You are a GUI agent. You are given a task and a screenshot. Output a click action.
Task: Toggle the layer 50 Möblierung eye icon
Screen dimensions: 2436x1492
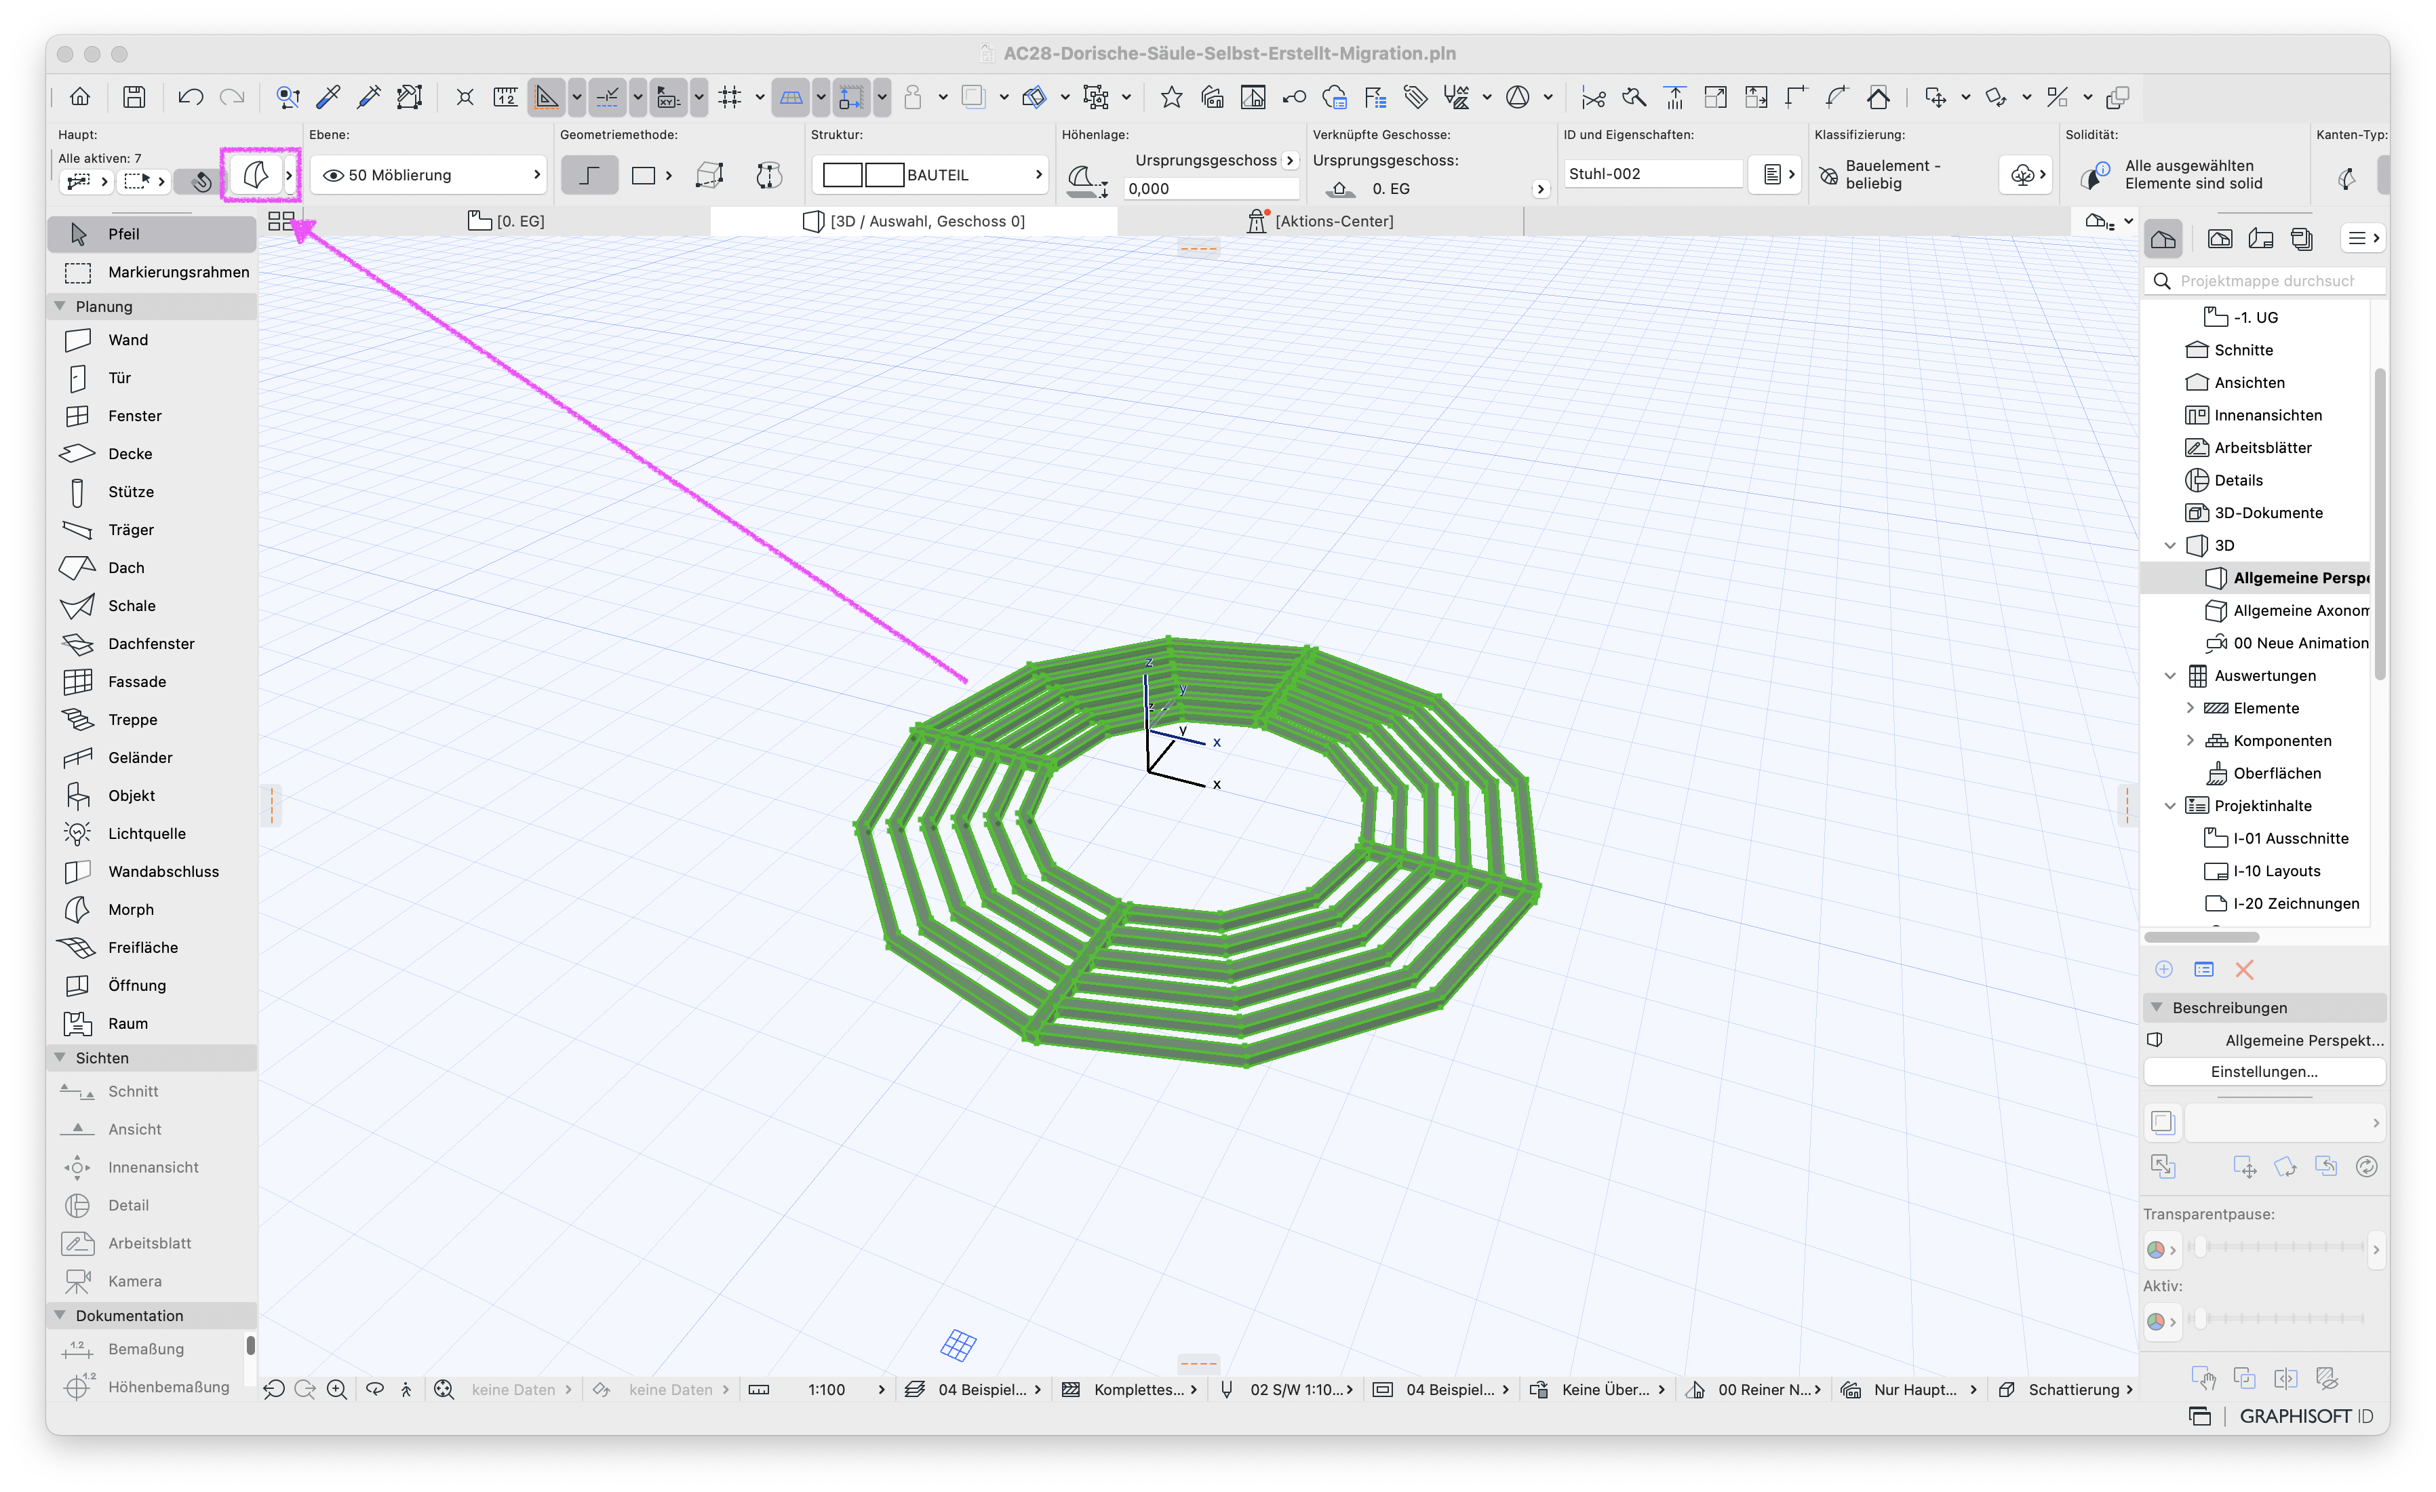point(333,175)
